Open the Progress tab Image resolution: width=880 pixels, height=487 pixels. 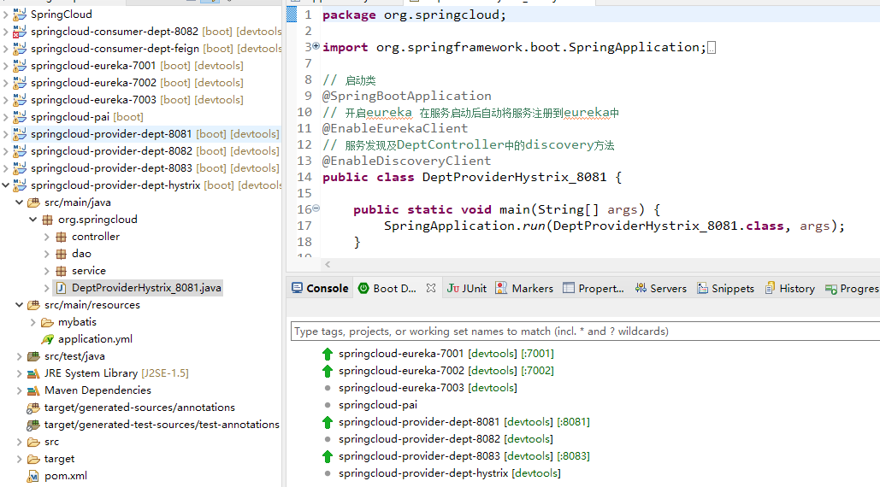click(852, 288)
